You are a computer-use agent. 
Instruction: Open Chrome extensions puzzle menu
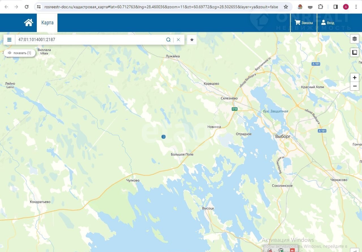pos(320,7)
